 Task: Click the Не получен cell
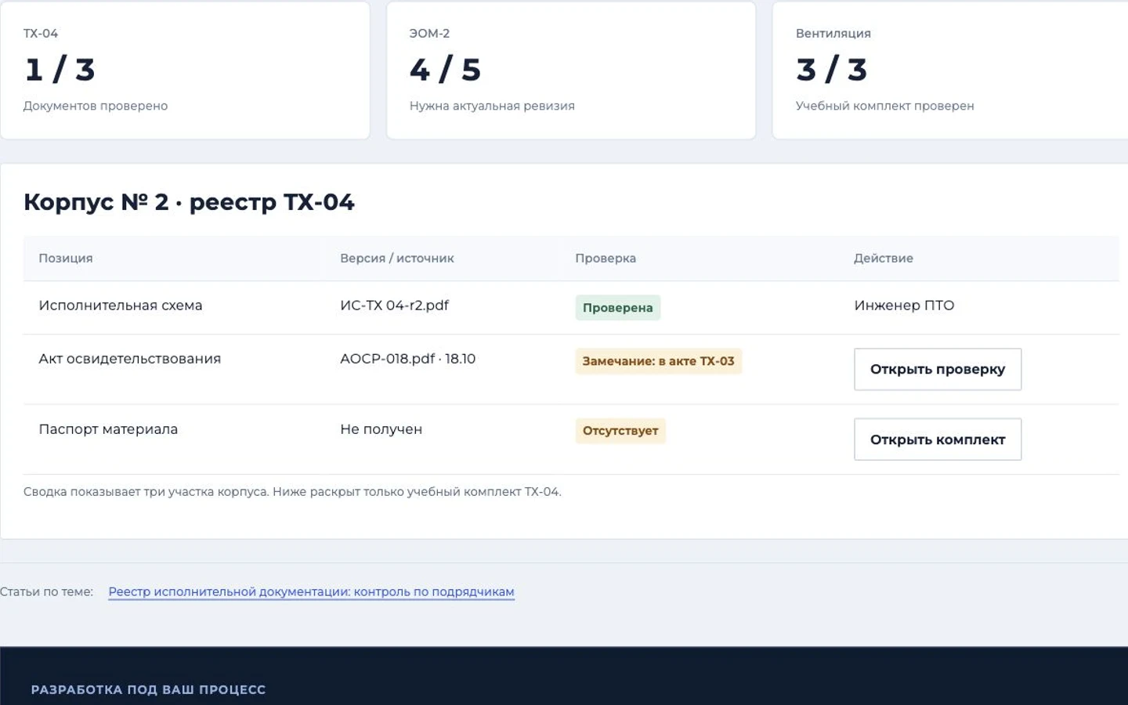(381, 429)
